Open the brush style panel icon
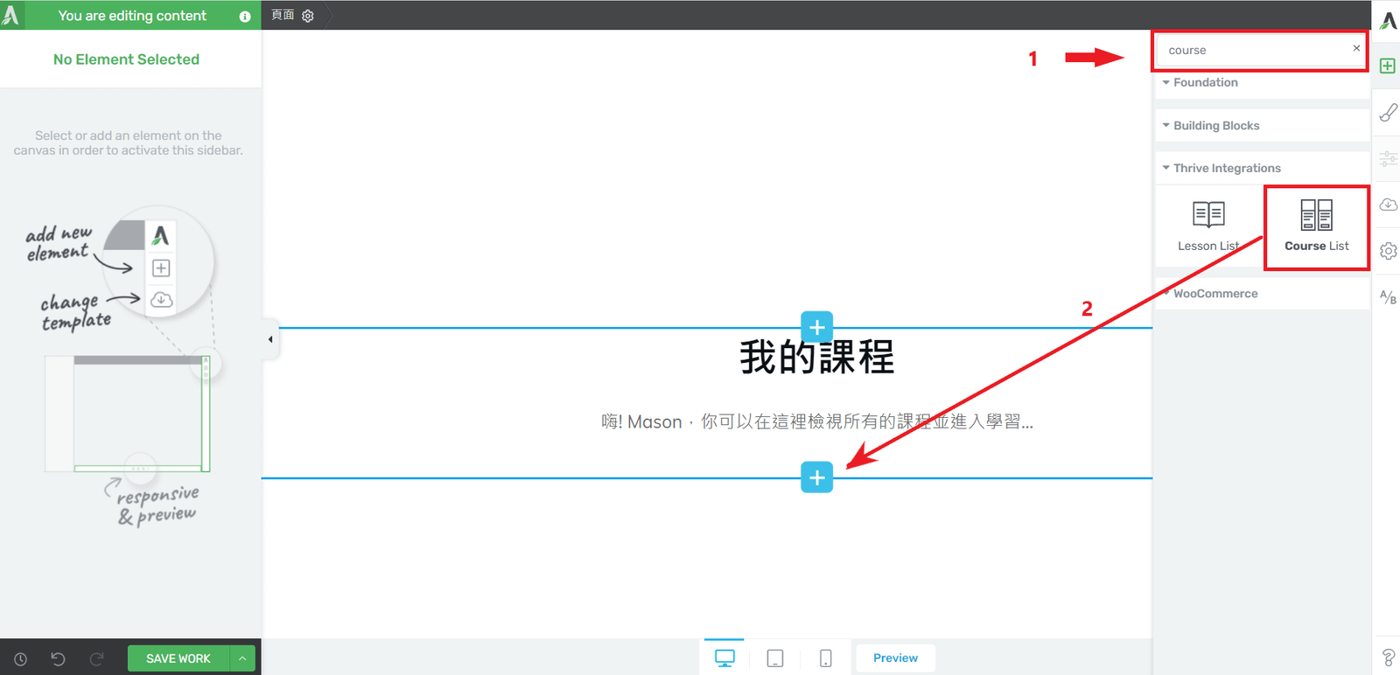Viewport: 1400px width, 675px height. pos(1388,112)
